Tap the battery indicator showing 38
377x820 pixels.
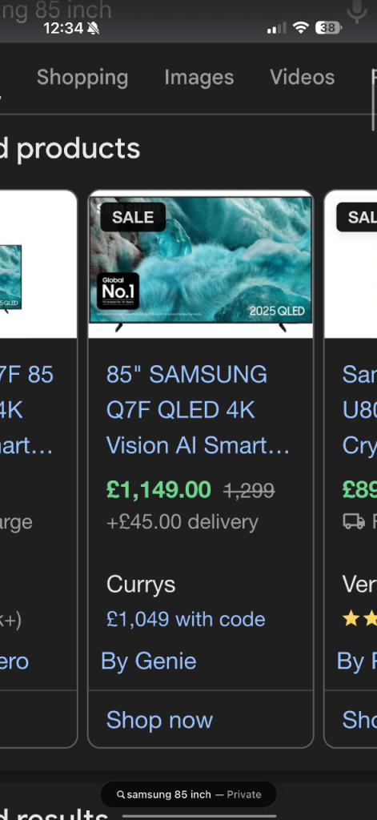click(x=328, y=28)
